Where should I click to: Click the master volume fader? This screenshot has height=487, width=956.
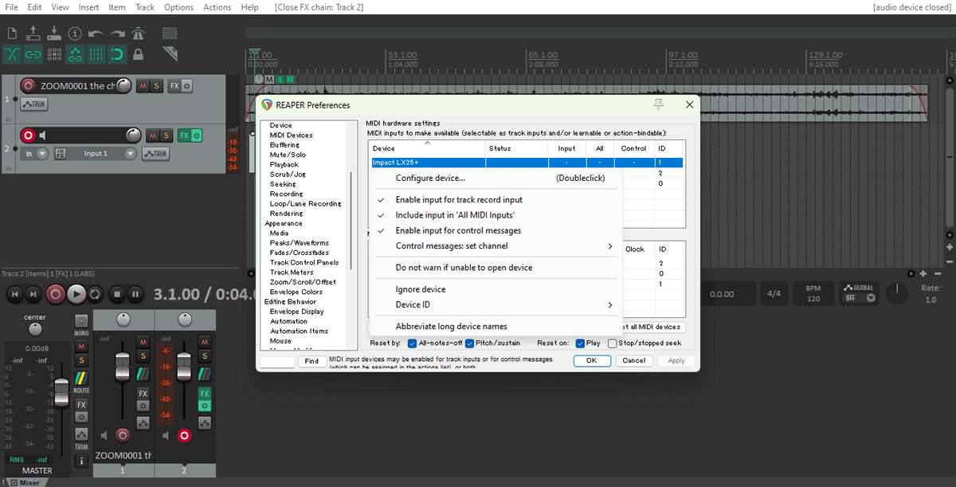61,391
